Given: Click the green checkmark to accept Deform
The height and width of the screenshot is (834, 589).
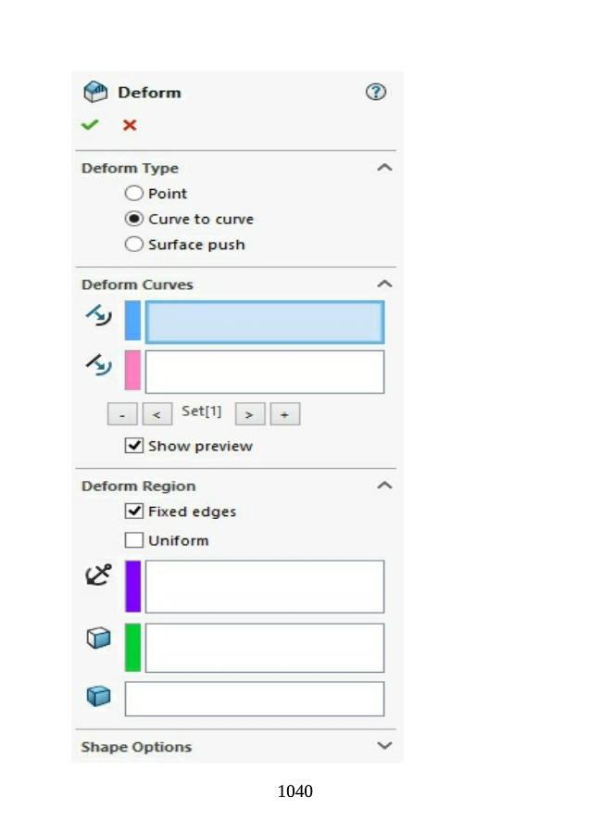Looking at the screenshot, I should pos(90,125).
